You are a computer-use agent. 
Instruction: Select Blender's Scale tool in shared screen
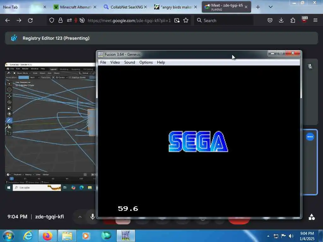[x=9, y=108]
